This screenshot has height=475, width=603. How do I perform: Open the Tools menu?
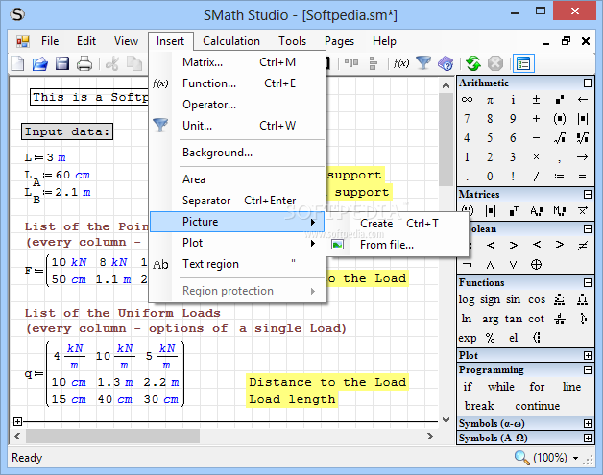(x=292, y=41)
